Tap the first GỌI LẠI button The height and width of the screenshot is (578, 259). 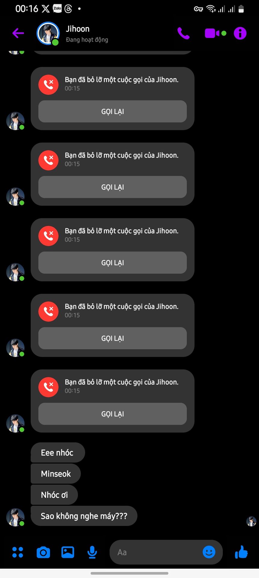tap(113, 111)
